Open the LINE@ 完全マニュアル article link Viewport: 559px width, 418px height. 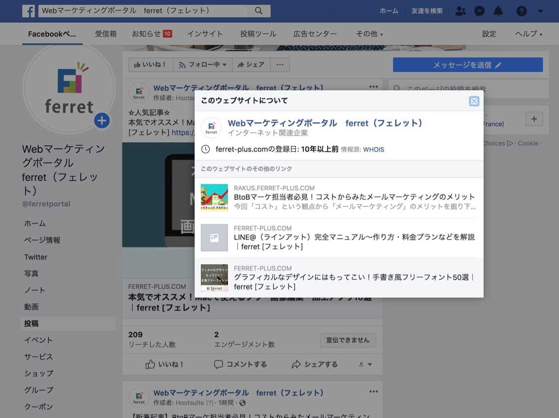tap(354, 242)
